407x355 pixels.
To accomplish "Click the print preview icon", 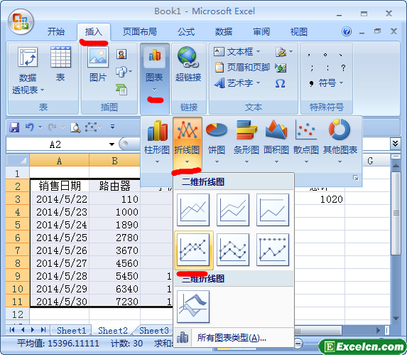I will coord(75,127).
